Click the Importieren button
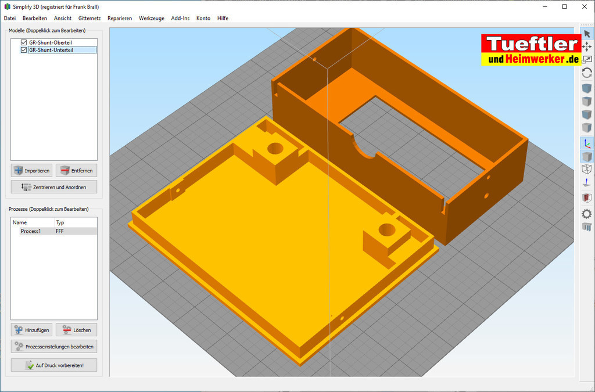This screenshot has height=392, width=595. pyautogui.click(x=31, y=171)
